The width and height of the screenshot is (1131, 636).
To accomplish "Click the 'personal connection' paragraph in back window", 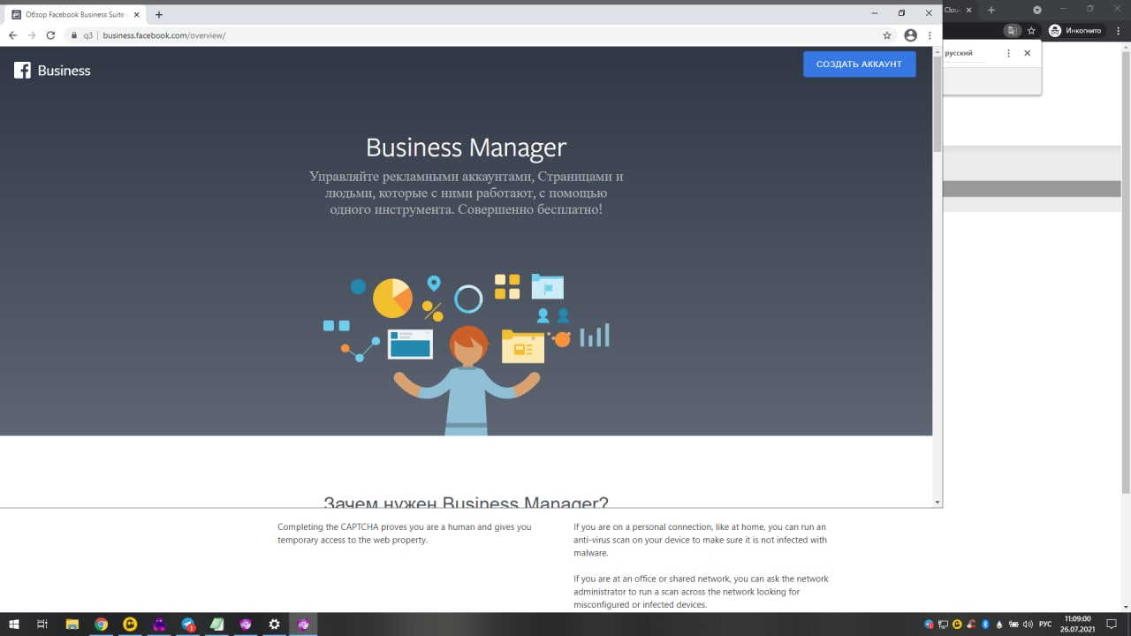I will click(x=701, y=540).
